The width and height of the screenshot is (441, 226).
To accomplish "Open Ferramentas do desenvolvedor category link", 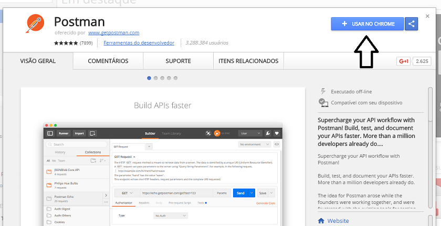I will click(x=139, y=43).
